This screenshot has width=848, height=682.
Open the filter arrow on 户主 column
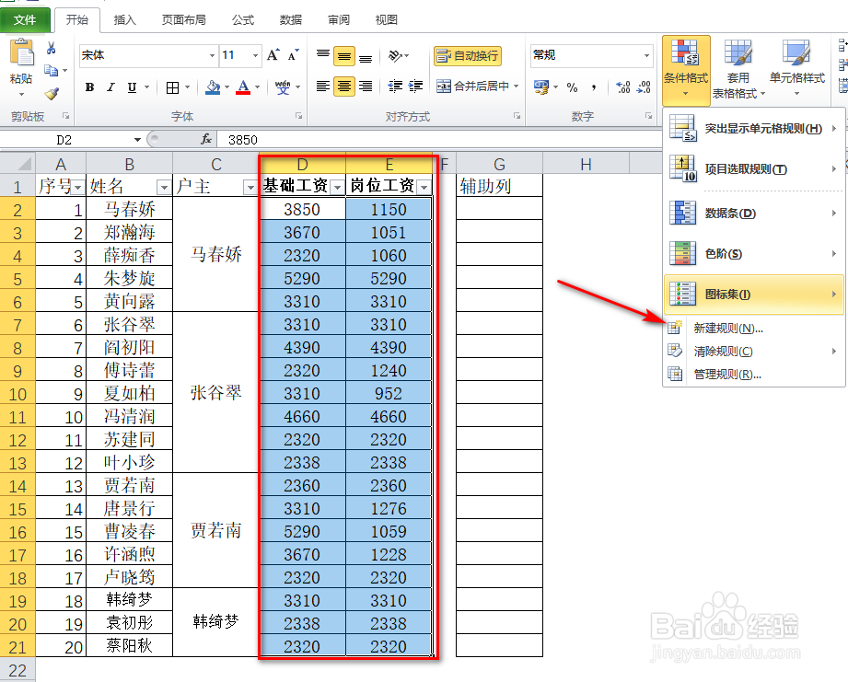tap(249, 186)
